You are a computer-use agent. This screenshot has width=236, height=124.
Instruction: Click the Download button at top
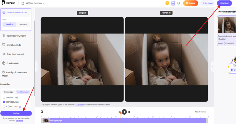click(224, 3)
